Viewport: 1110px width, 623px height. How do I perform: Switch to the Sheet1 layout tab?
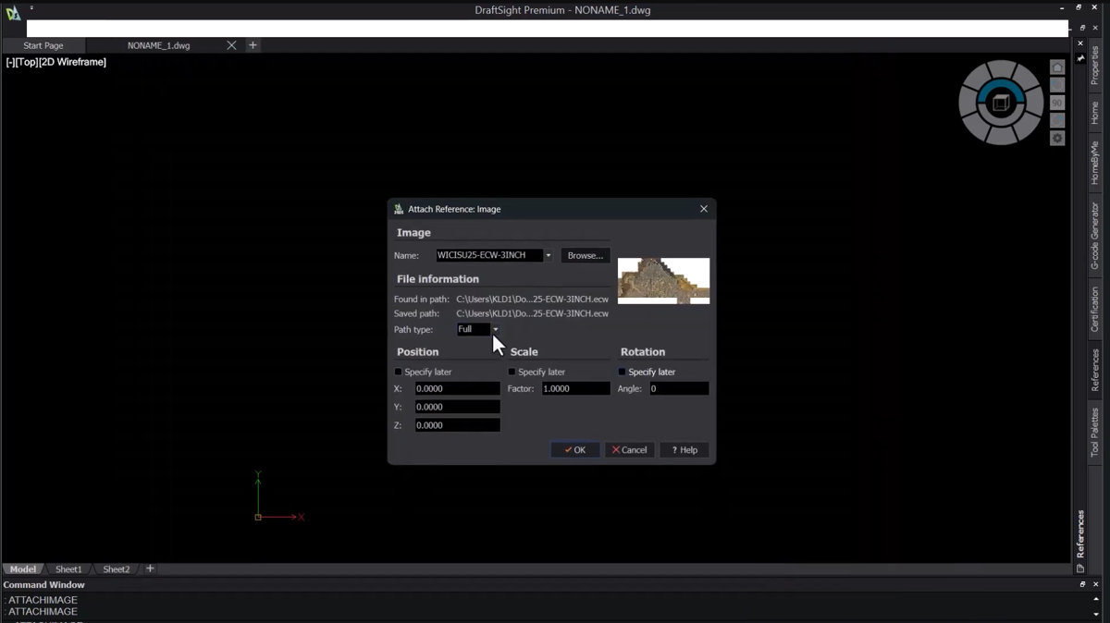tap(68, 569)
